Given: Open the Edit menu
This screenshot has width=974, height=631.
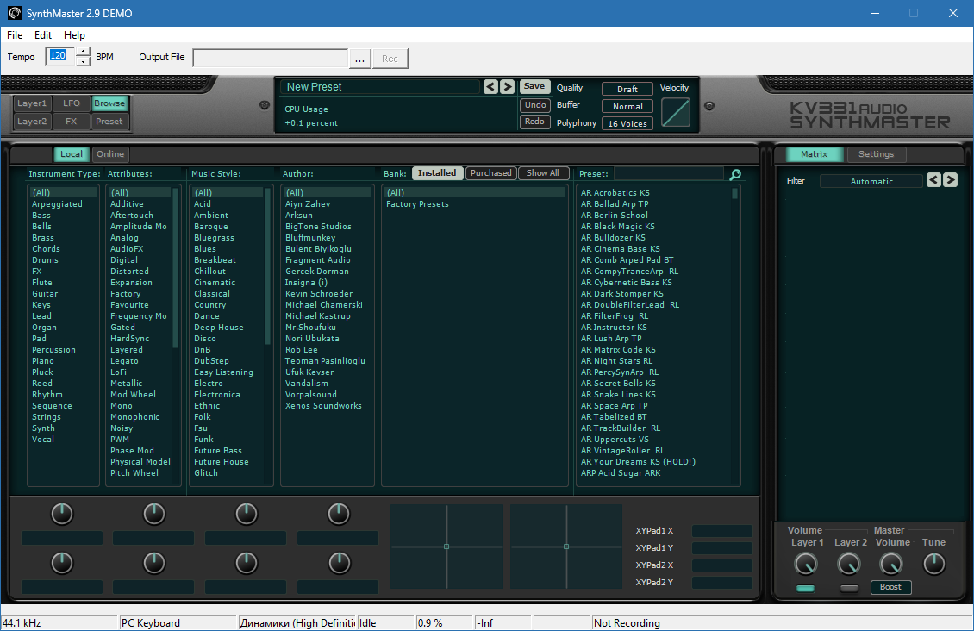Looking at the screenshot, I should click(43, 35).
